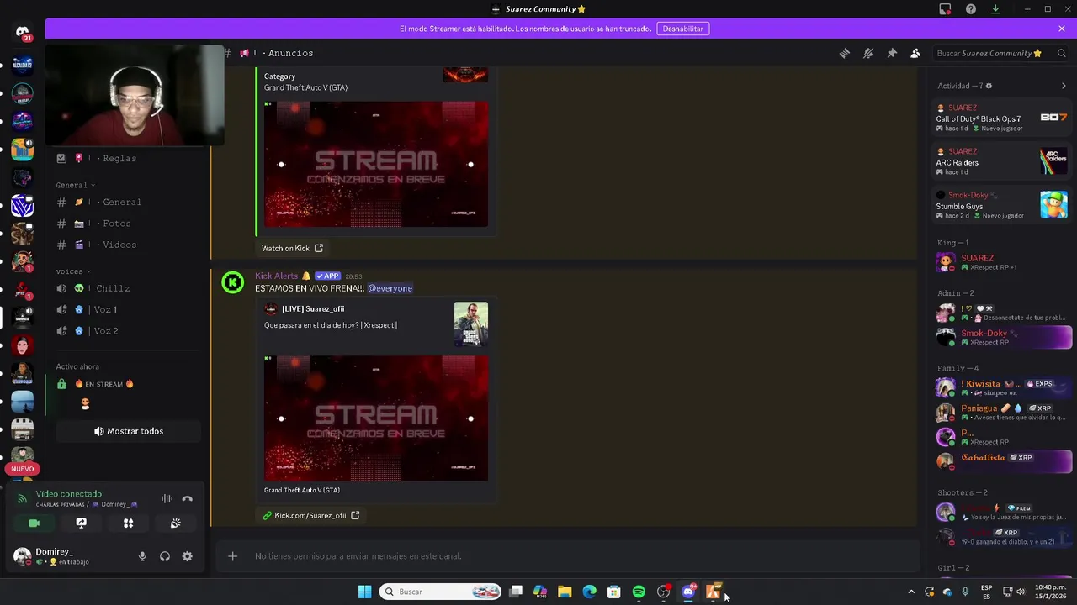Dismiss the purple Streamer mode banner
The width and height of the screenshot is (1077, 605).
tap(1062, 29)
